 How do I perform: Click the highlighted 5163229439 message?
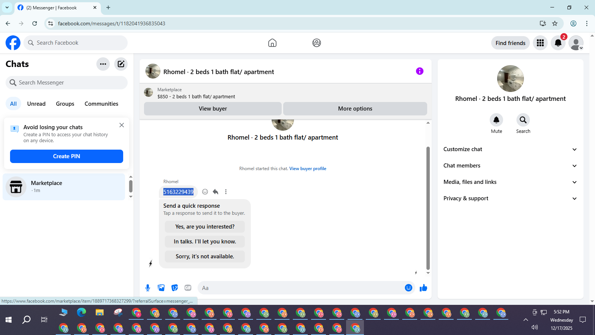tap(179, 192)
